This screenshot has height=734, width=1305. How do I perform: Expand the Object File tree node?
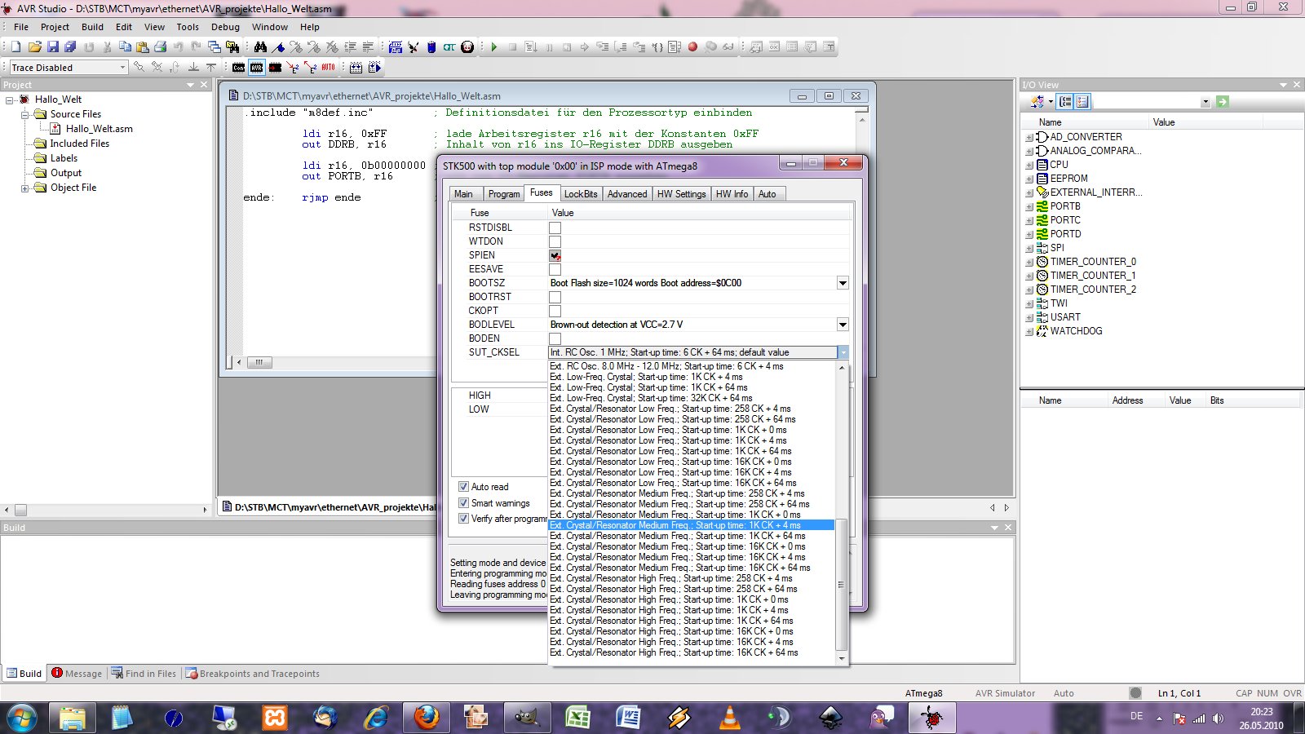24,188
